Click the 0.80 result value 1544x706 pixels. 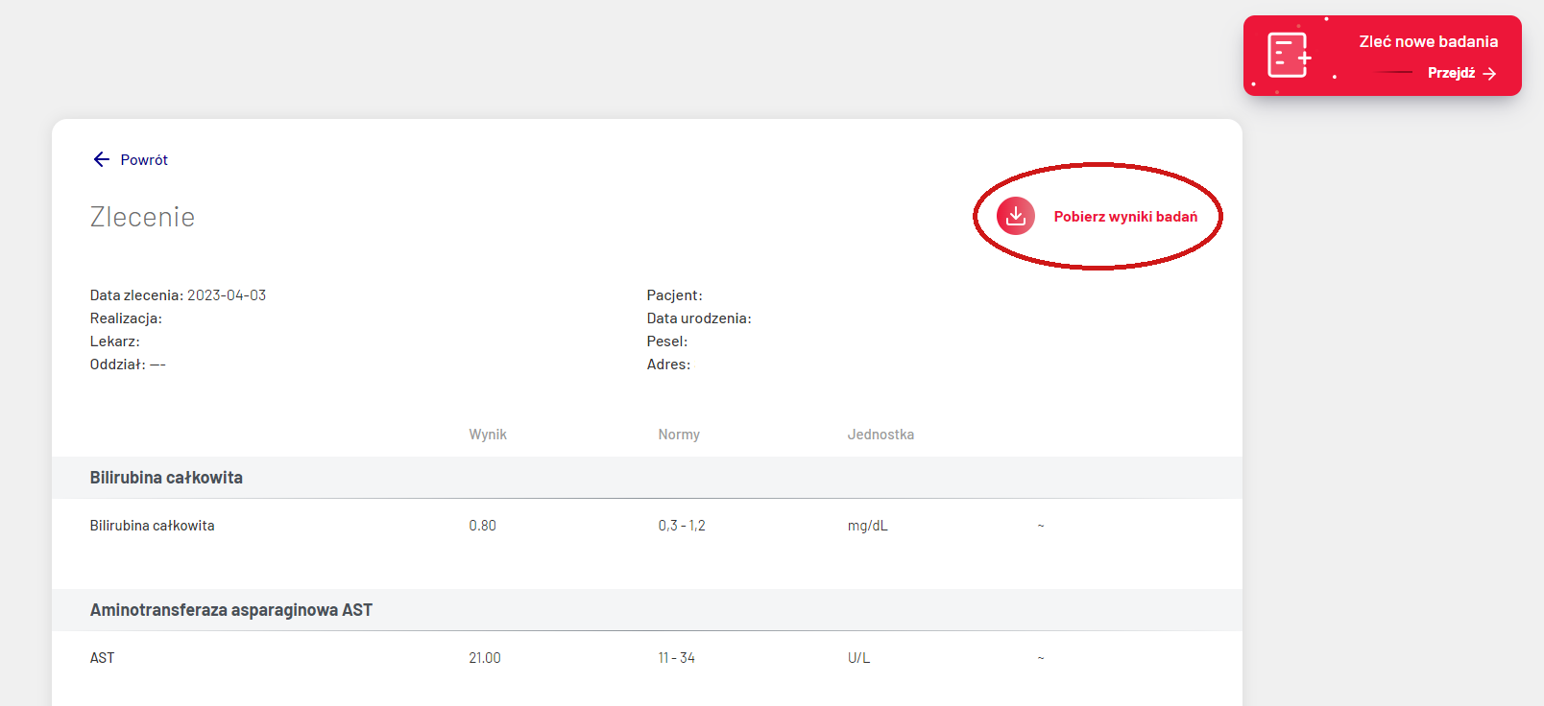[x=482, y=526]
